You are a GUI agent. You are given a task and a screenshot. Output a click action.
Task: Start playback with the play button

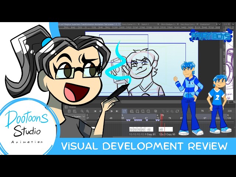pyautogui.click(x=111, y=111)
